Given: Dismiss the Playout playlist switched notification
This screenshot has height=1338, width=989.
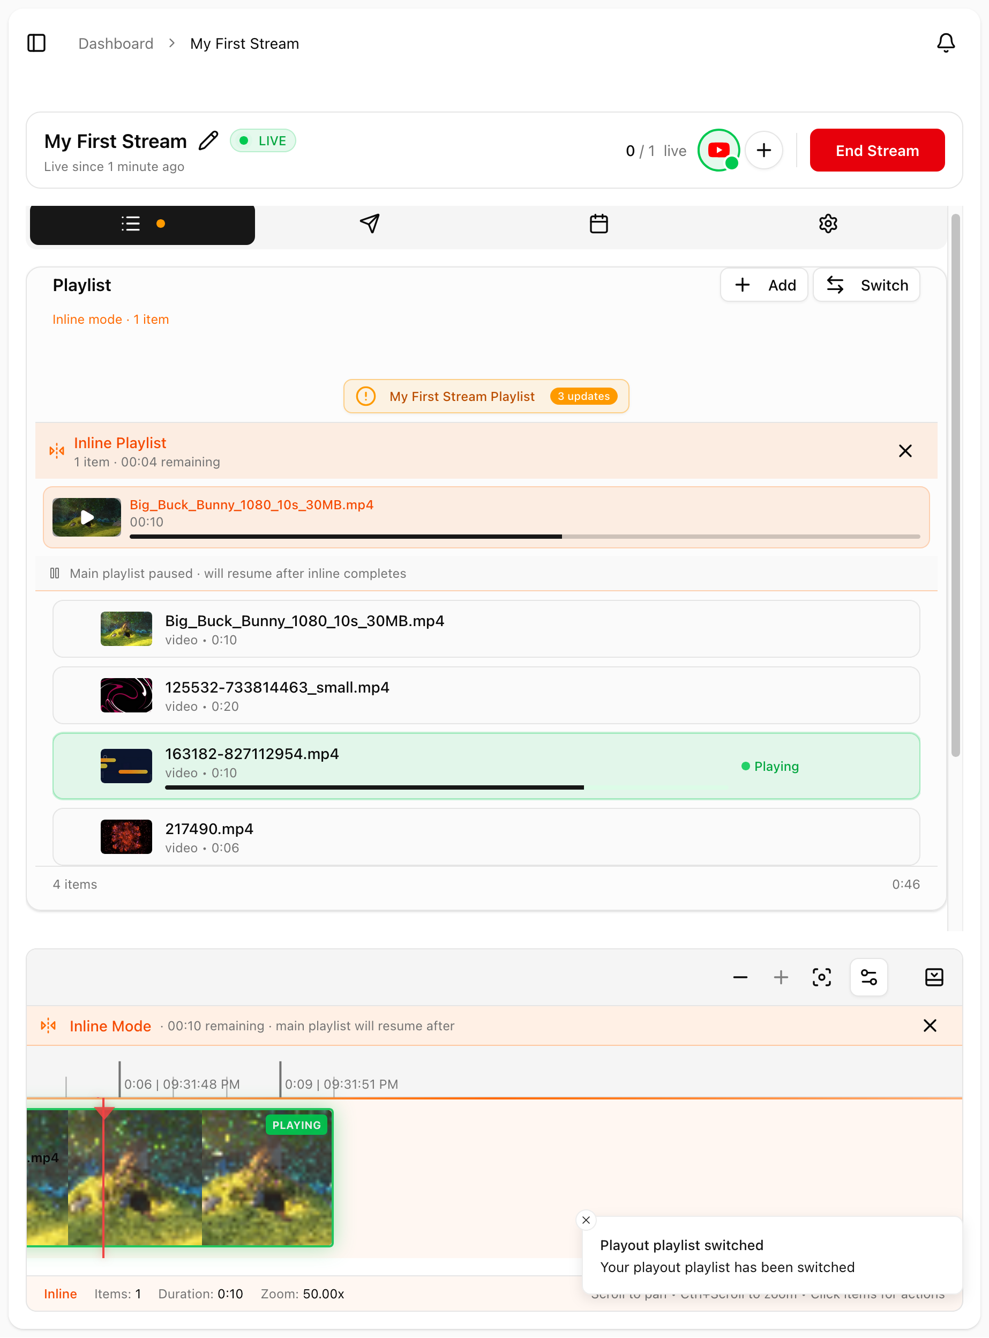Looking at the screenshot, I should 586,1220.
